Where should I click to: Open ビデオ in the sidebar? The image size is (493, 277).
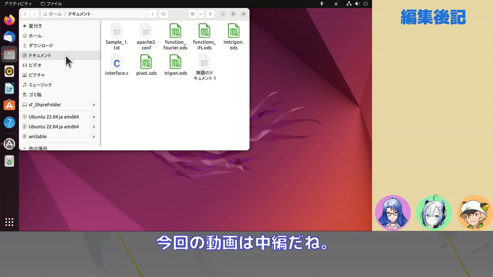point(60,65)
